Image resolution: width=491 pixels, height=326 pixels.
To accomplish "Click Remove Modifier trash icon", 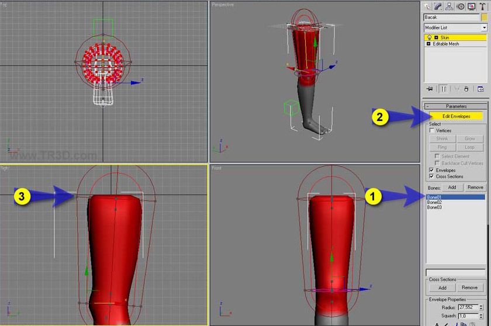I will [x=466, y=89].
